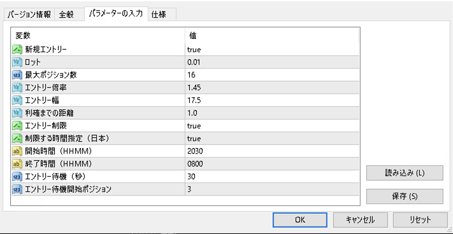Click the icon next to エントリー倍率
Image resolution: width=453 pixels, height=234 pixels.
(x=17, y=88)
